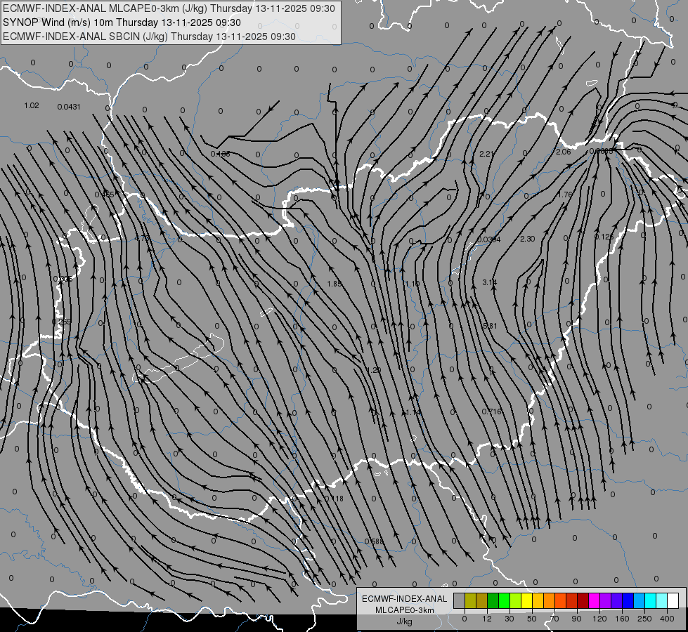Click the bright green swatch in the legend
The width and height of the screenshot is (688, 632).
coord(505,600)
